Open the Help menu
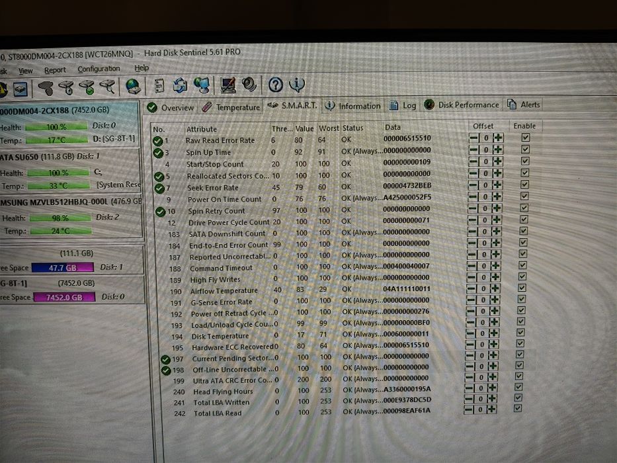617x463 pixels. pyautogui.click(x=142, y=68)
